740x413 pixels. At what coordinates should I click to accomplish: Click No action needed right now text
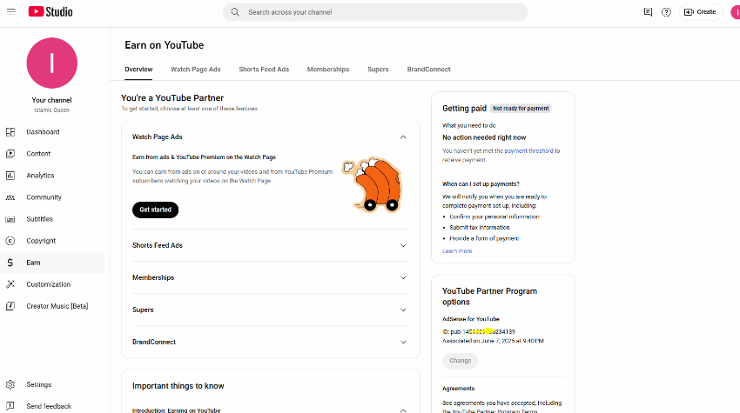[x=484, y=137]
